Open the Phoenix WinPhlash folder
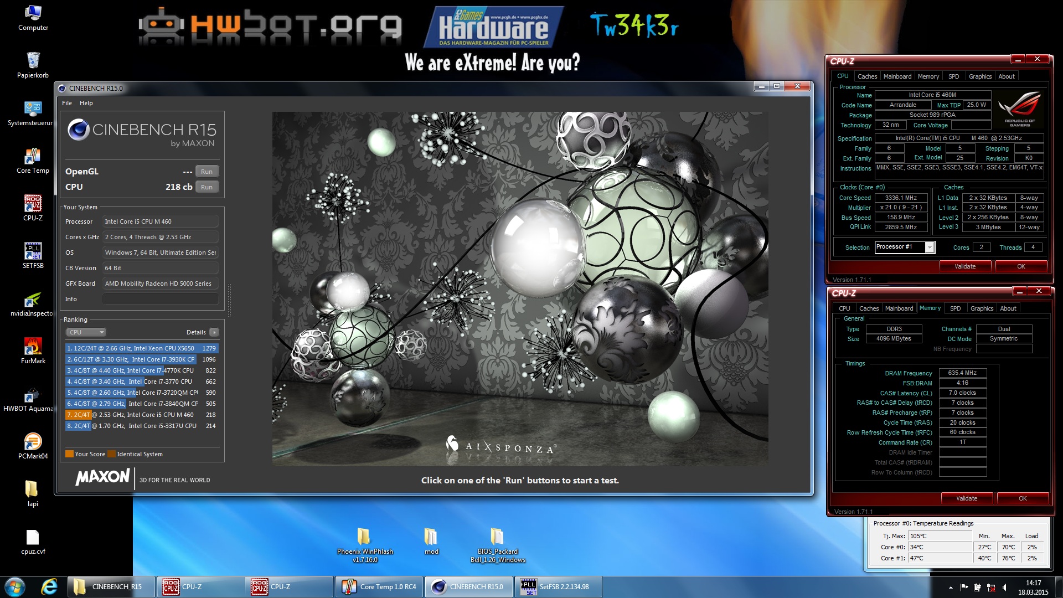Screen dimensions: 1063x598 click(x=364, y=545)
